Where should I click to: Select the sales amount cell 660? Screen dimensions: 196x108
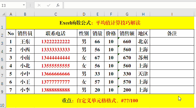127,41
